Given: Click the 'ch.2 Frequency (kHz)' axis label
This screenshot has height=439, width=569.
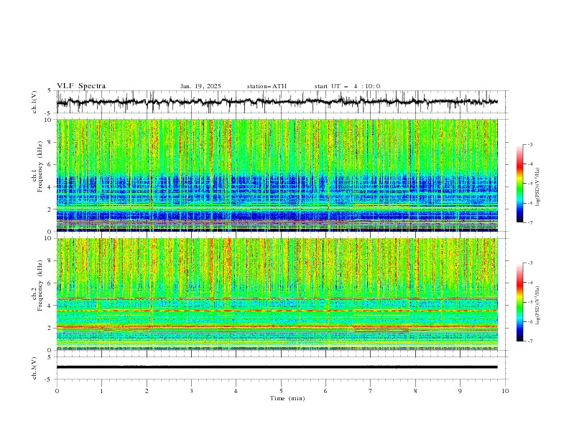Looking at the screenshot, I should pyautogui.click(x=37, y=285).
